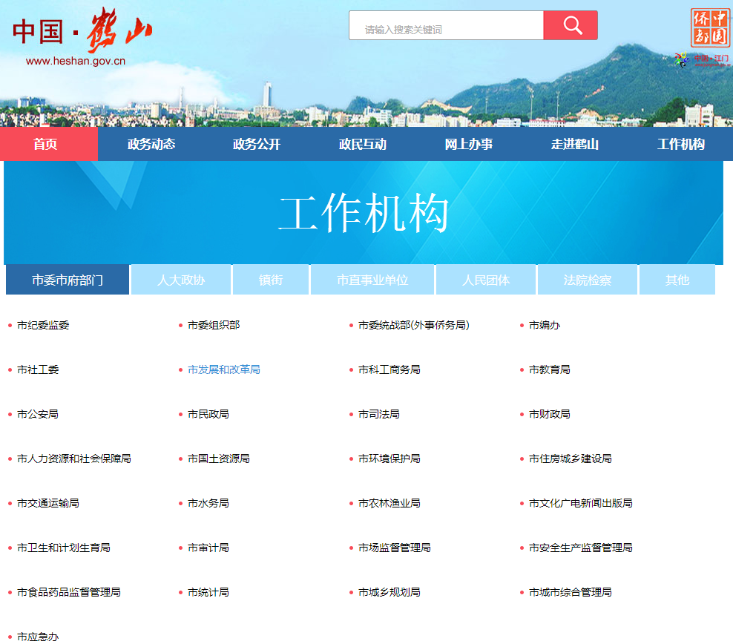Open the 网上办事 navigation item
Viewport: 733px width, 644px height.
point(468,144)
